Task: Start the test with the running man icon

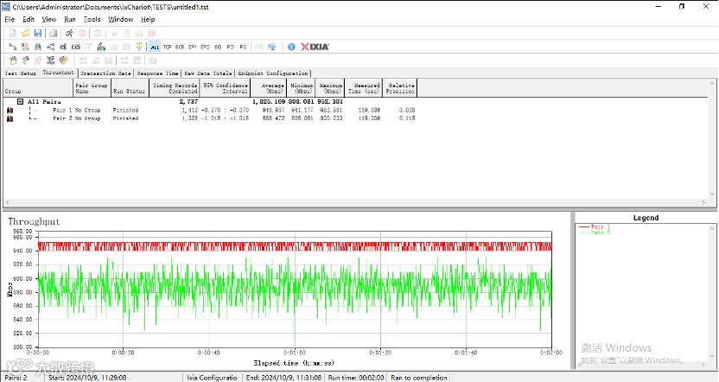Action: [69, 33]
